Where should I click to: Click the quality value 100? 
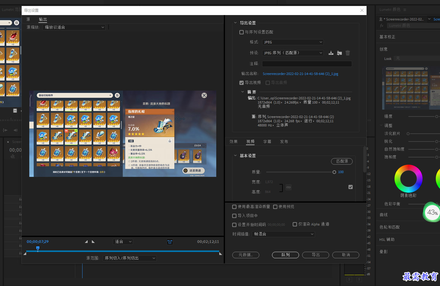click(341, 172)
